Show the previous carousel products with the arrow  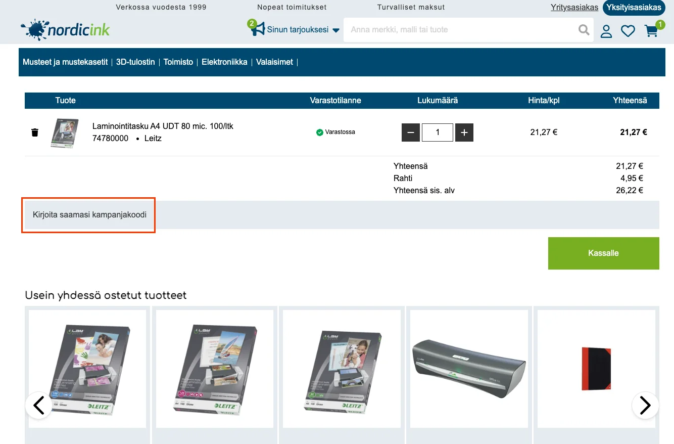(x=39, y=405)
